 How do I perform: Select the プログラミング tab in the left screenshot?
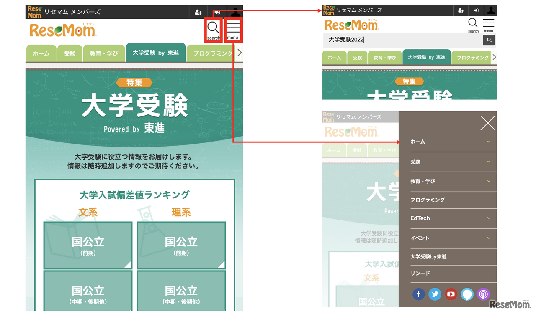pos(211,53)
